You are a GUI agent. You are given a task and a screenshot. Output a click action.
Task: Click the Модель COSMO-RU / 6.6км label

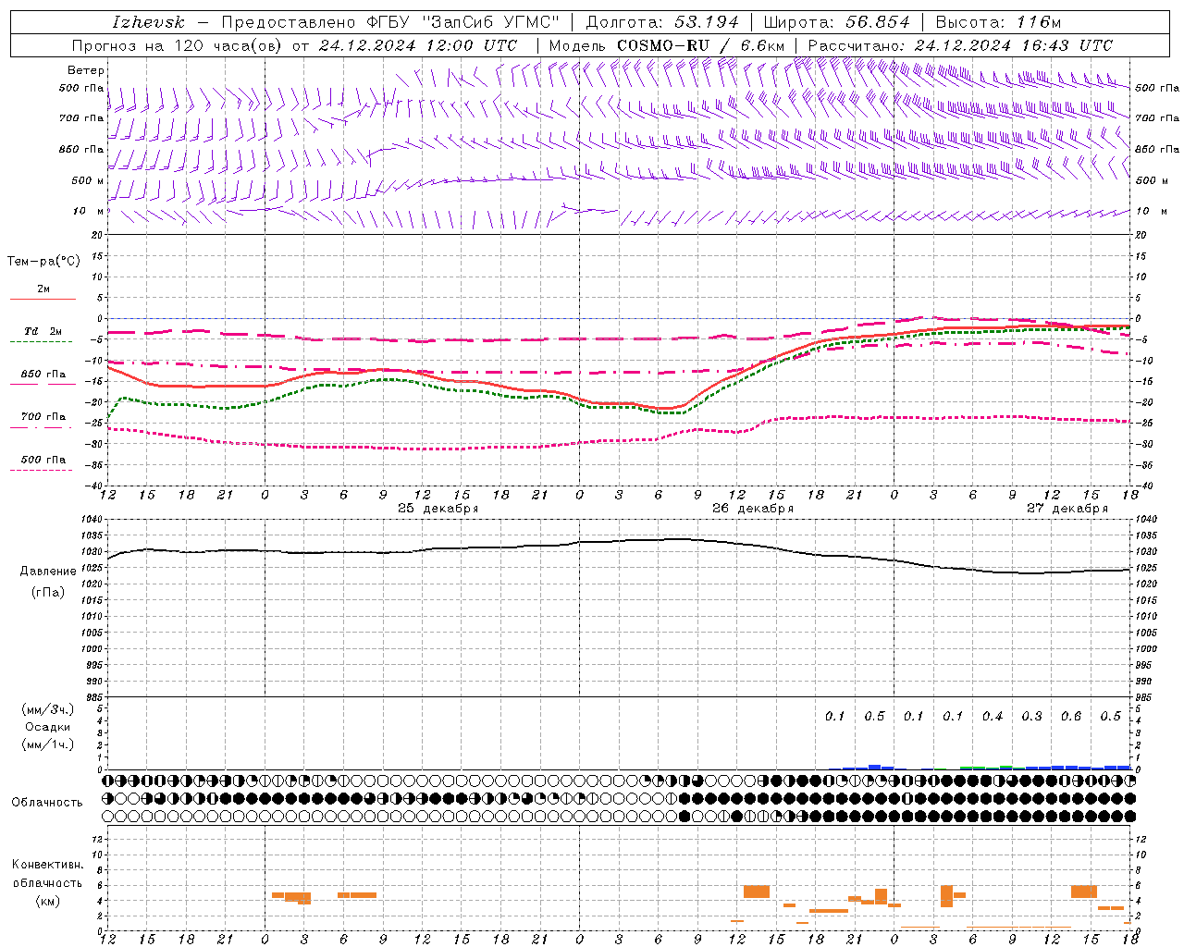[666, 45]
